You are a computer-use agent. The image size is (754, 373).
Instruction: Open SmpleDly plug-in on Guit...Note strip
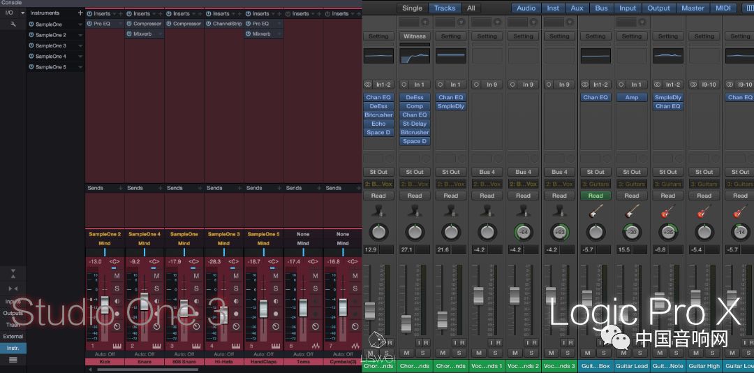pyautogui.click(x=668, y=97)
